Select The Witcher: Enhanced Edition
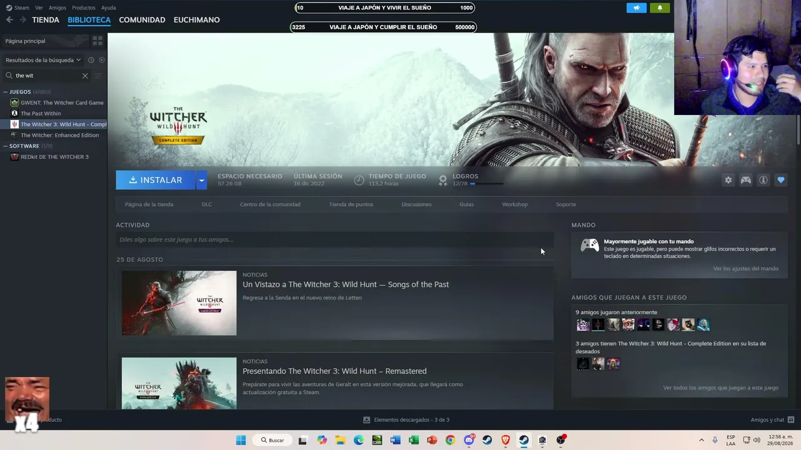This screenshot has width=801, height=450. point(59,135)
